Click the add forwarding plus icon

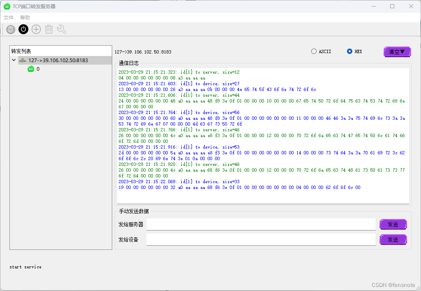[x=36, y=29]
